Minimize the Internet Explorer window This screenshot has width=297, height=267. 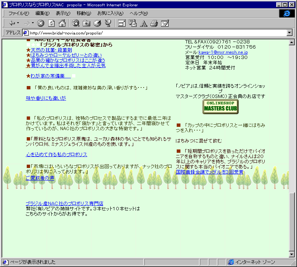pos(279,5)
